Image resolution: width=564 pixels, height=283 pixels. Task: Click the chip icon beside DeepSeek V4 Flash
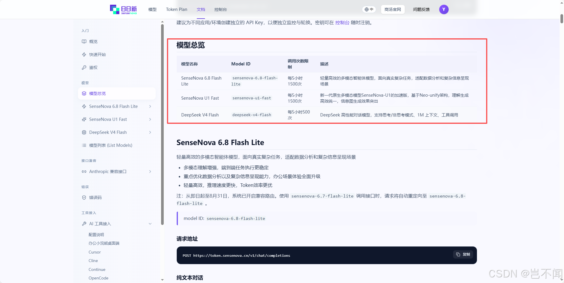[x=84, y=132]
